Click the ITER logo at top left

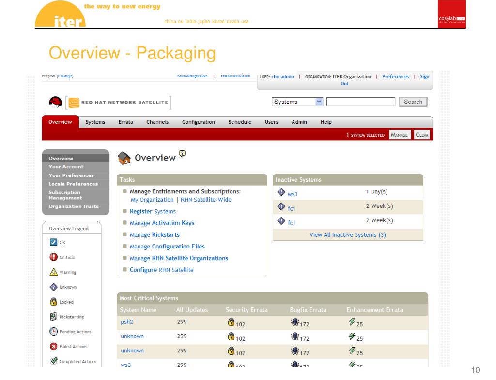[60, 14]
